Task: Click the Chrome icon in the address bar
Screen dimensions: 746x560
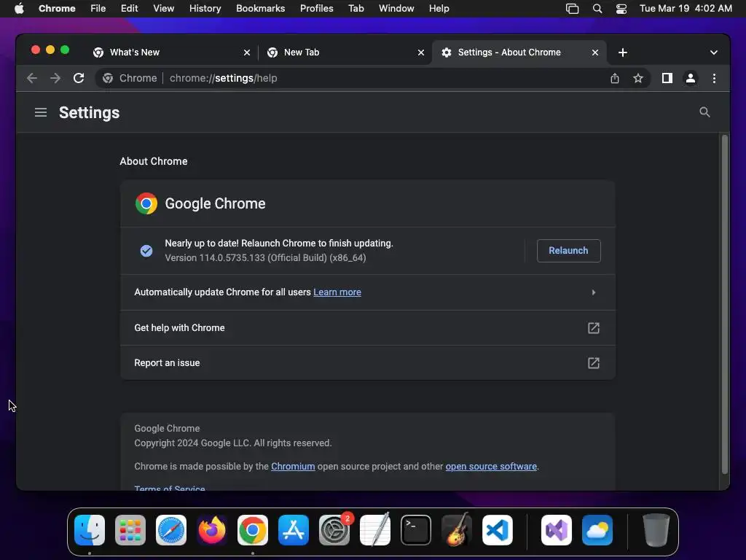Action: pyautogui.click(x=108, y=78)
